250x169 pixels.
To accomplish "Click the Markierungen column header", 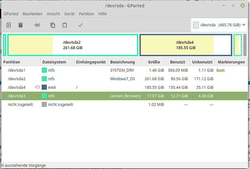I will [x=232, y=62].
